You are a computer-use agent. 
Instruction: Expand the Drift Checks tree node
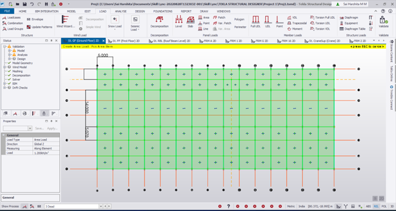(x=4, y=87)
